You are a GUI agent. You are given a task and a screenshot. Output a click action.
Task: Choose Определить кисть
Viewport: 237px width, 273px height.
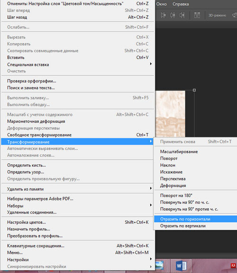point(77,165)
